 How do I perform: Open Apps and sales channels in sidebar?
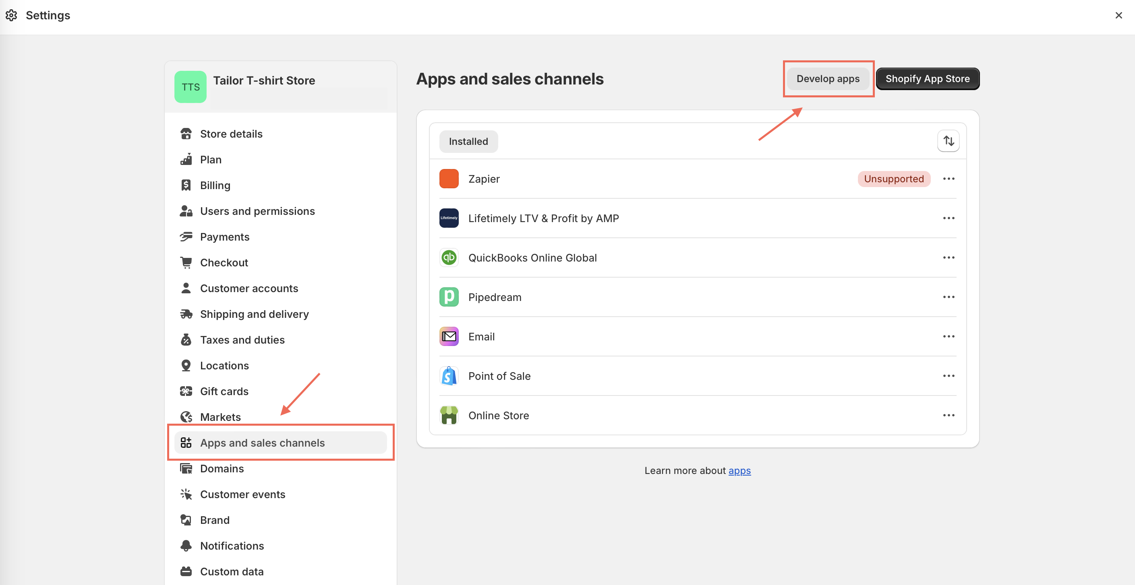point(263,443)
